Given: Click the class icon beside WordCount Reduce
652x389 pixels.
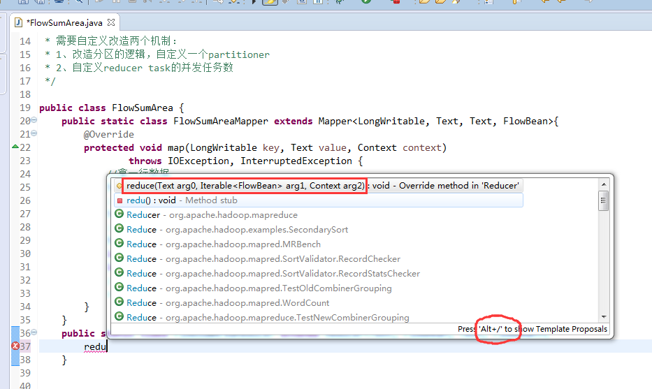Looking at the screenshot, I should (x=119, y=302).
